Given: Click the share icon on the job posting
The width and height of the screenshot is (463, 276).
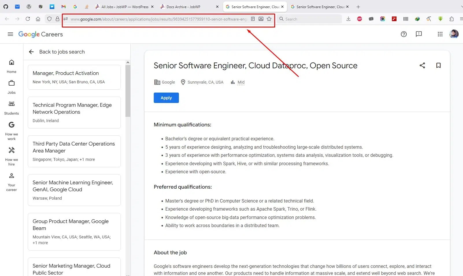Looking at the screenshot, I should tap(422, 65).
